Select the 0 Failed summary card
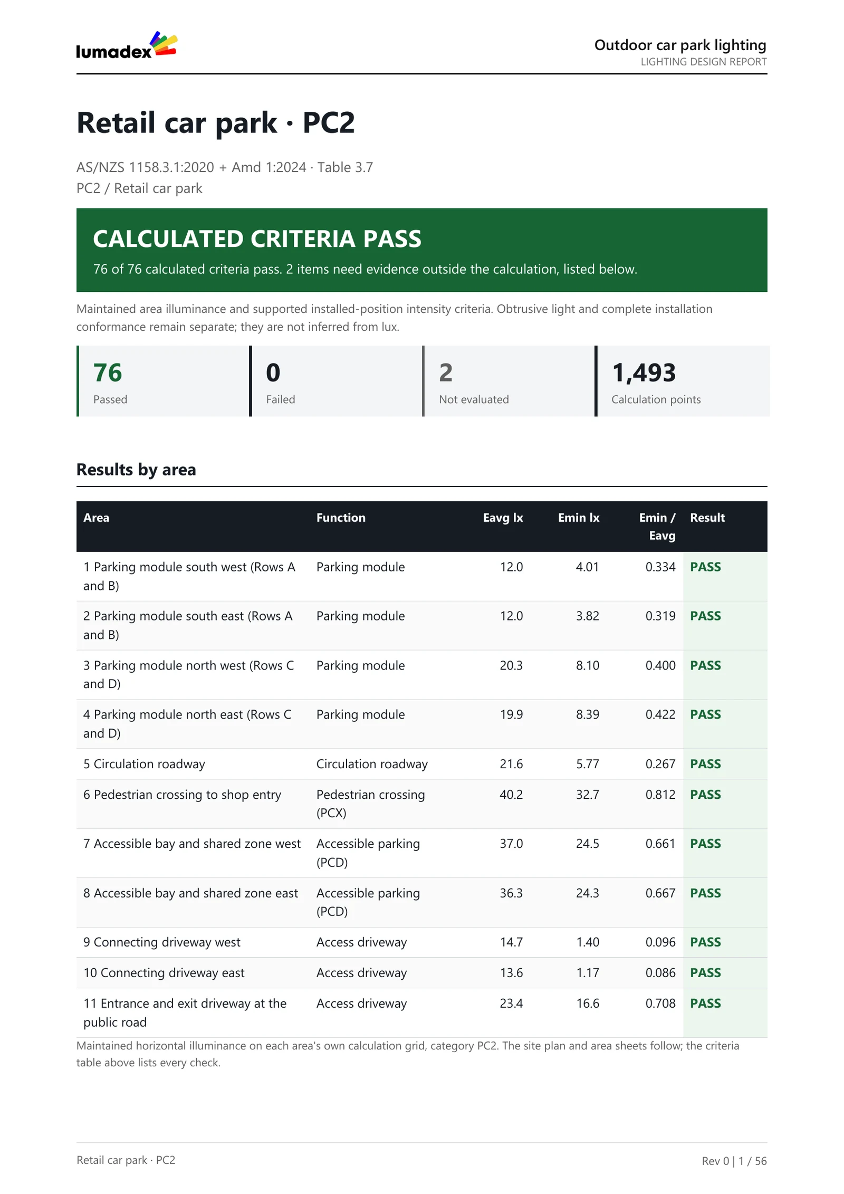The height and width of the screenshot is (1194, 844). point(335,381)
